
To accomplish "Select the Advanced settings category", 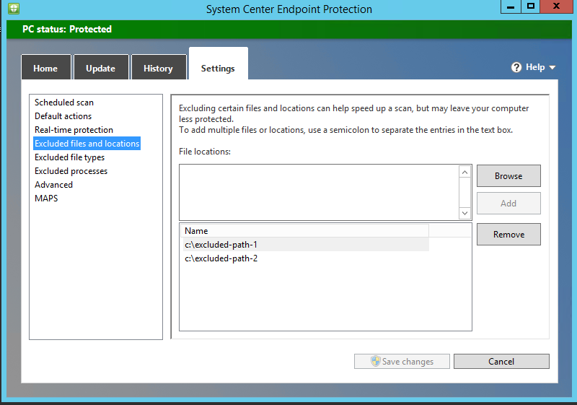I will tap(53, 185).
